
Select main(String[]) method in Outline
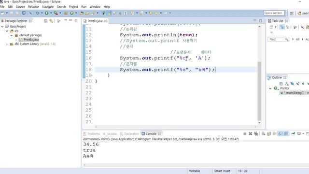(x=295, y=93)
